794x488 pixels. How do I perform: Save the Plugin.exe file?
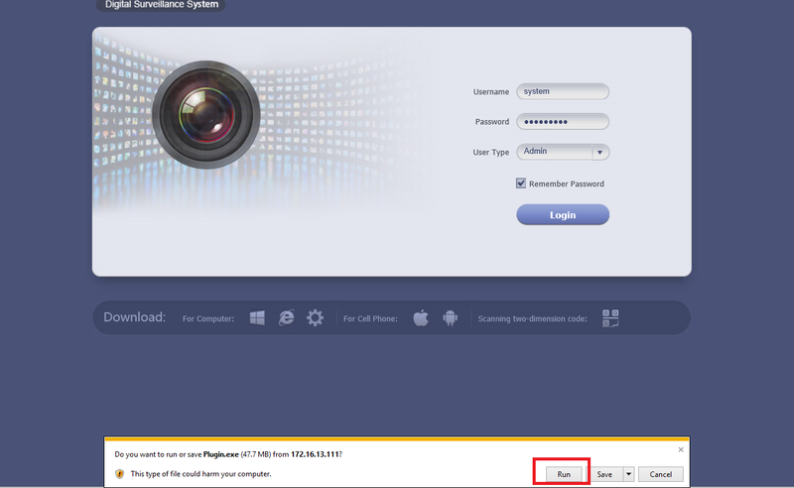[604, 474]
